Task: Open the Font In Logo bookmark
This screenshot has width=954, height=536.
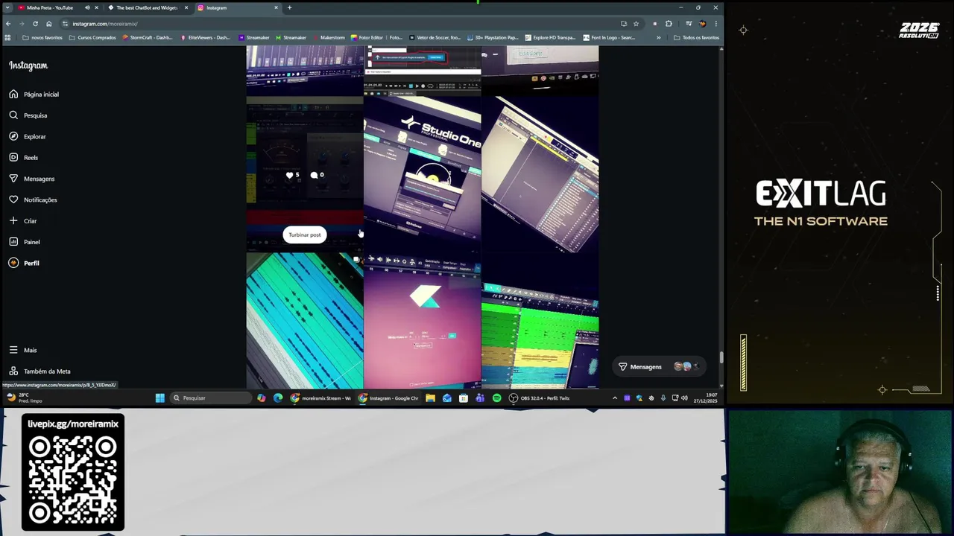Action: pos(608,37)
